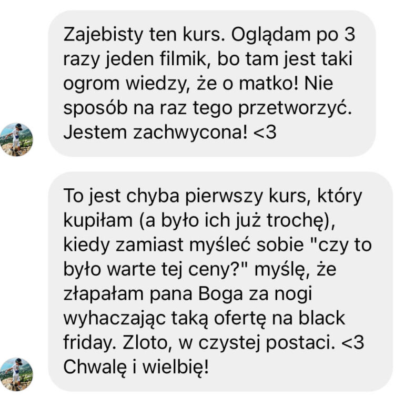Click the '<3' heart after 'czystej postaci.'
This screenshot has width=404, height=397.
[x=352, y=342]
